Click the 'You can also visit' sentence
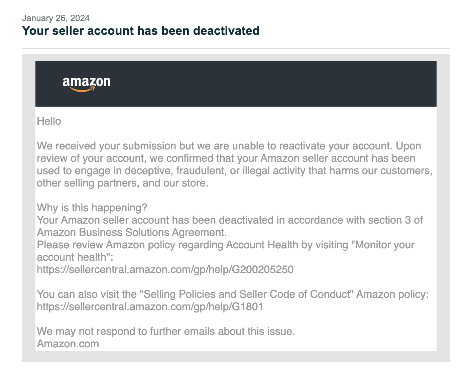The height and width of the screenshot is (371, 476). pyautogui.click(x=233, y=294)
